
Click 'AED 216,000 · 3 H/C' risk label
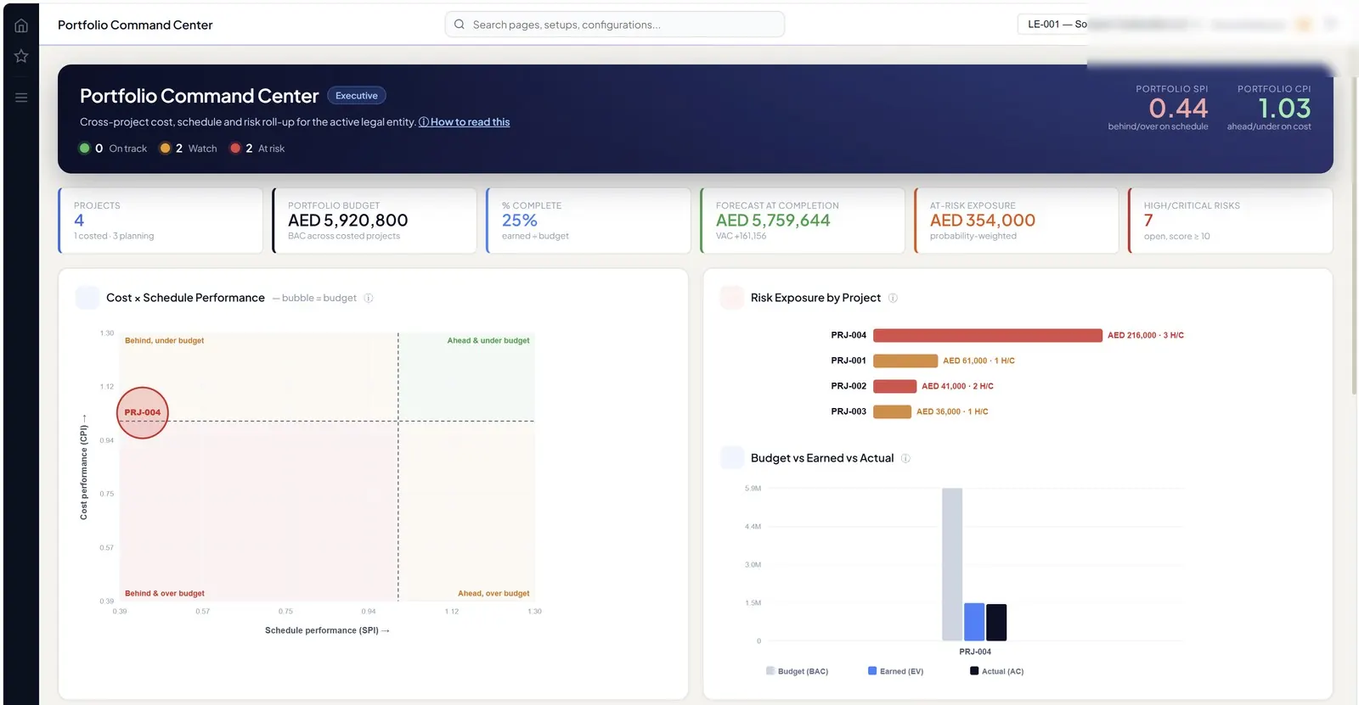[x=1146, y=335]
